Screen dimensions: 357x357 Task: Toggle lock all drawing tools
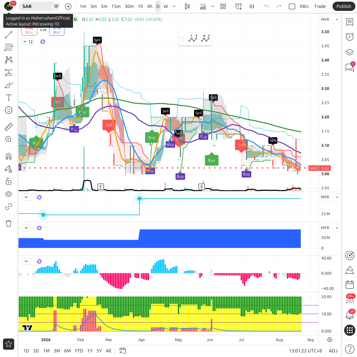click(x=8, y=181)
